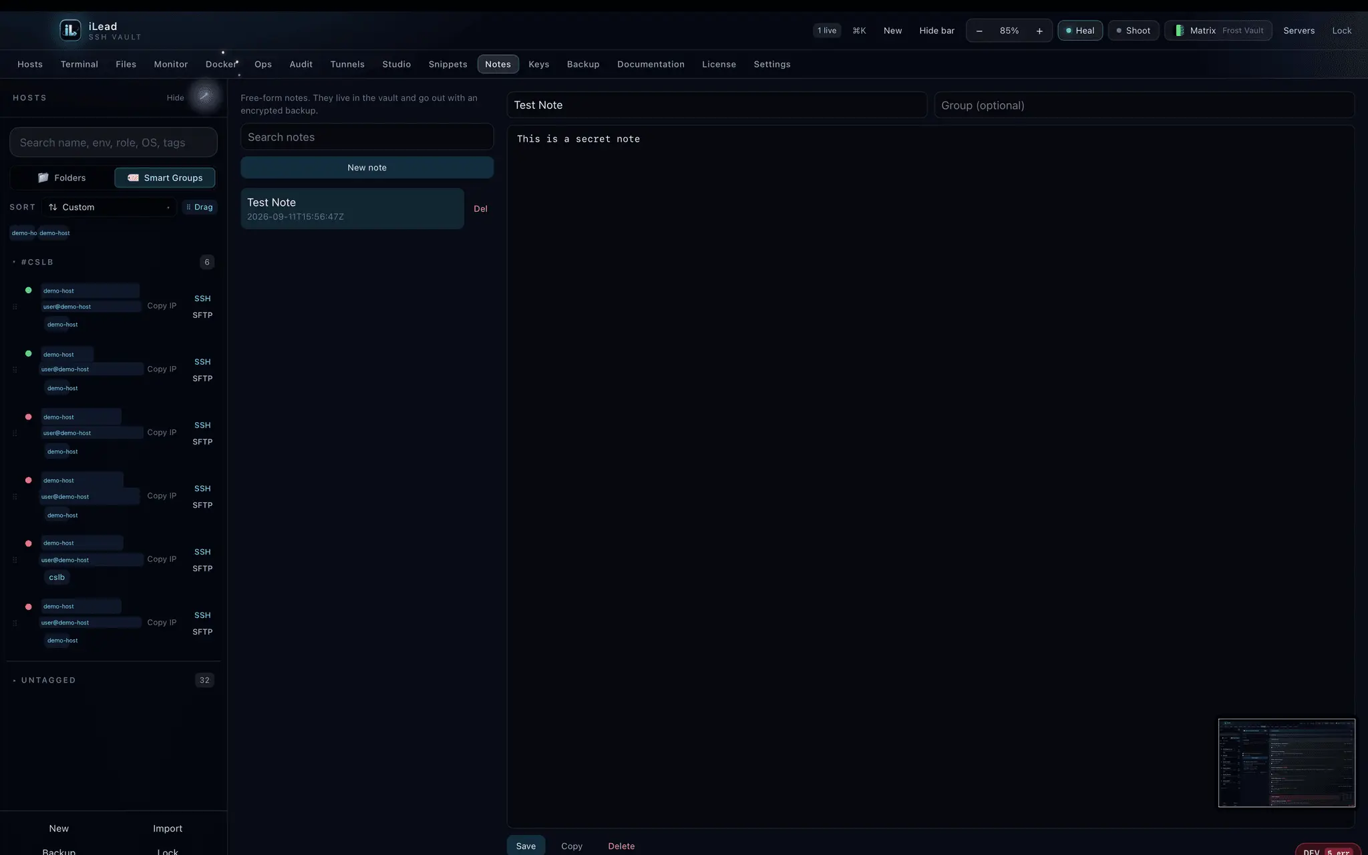Click Hide bar in top toolbar
The image size is (1368, 855).
pyautogui.click(x=936, y=31)
